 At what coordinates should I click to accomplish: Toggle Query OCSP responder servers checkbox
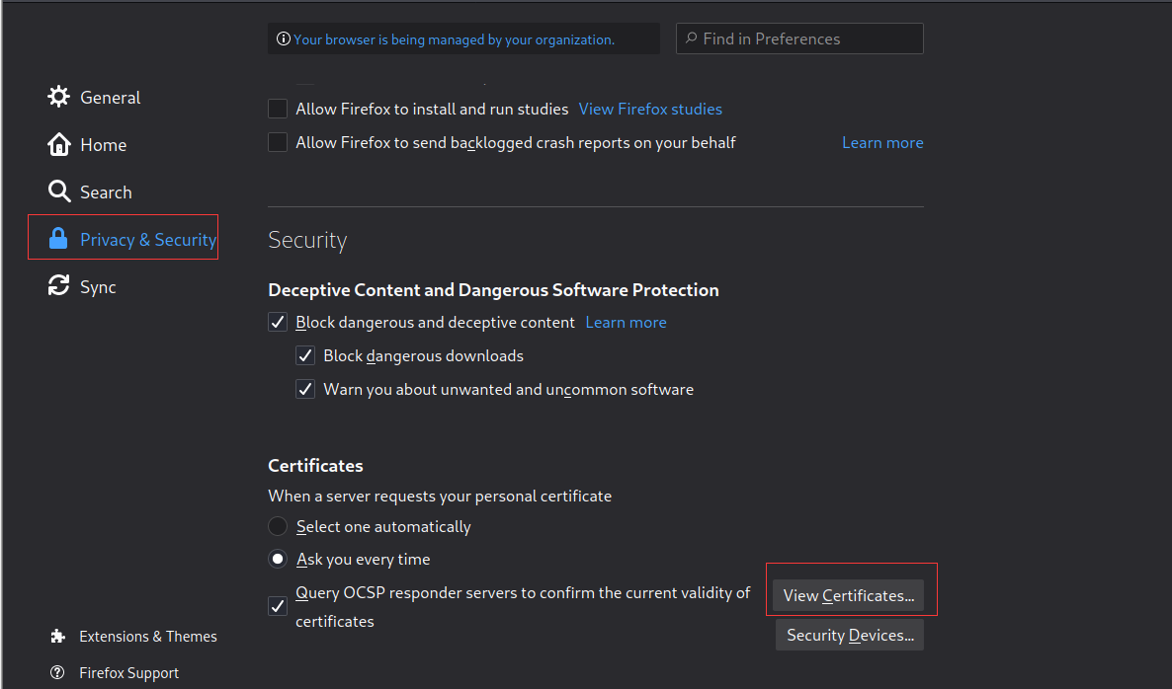(x=278, y=606)
